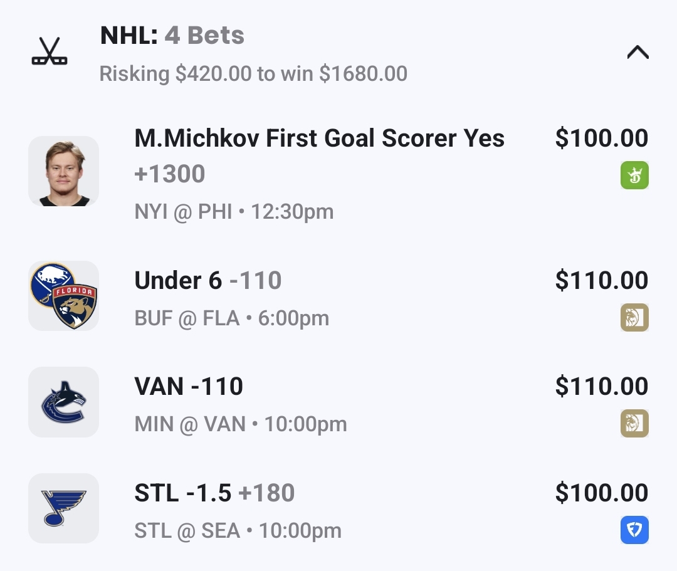
Task: Click the Risking $420.00 summary text
Action: [253, 74]
